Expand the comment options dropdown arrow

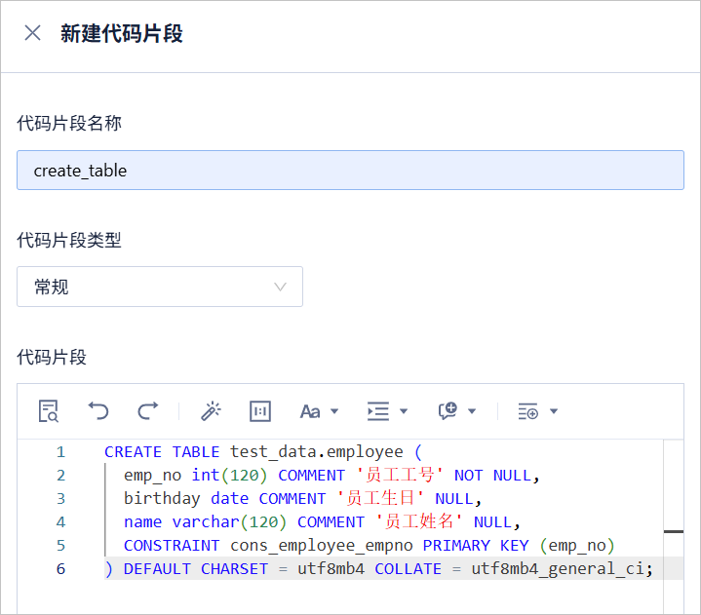point(472,411)
